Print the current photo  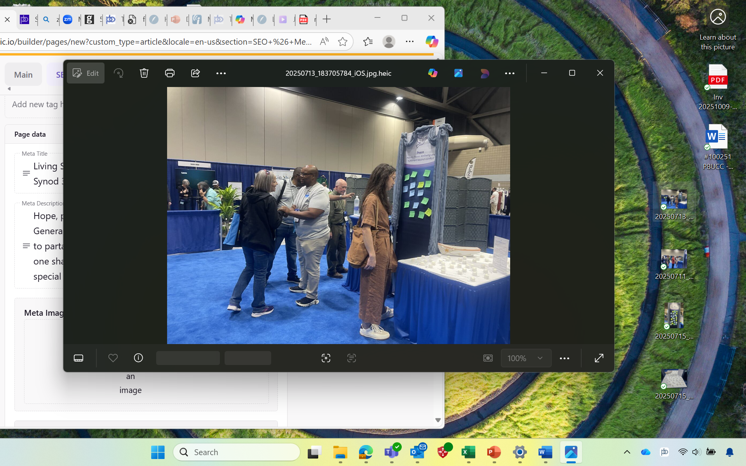coord(170,73)
